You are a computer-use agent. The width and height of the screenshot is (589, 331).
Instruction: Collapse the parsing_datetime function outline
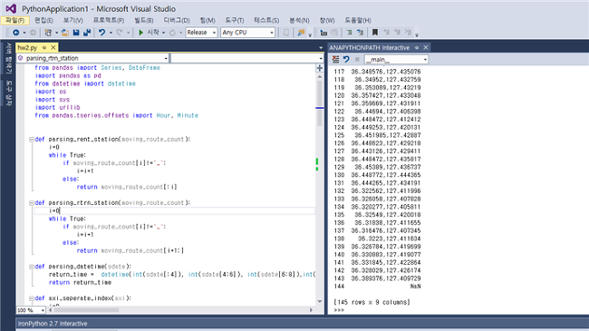tap(32, 267)
